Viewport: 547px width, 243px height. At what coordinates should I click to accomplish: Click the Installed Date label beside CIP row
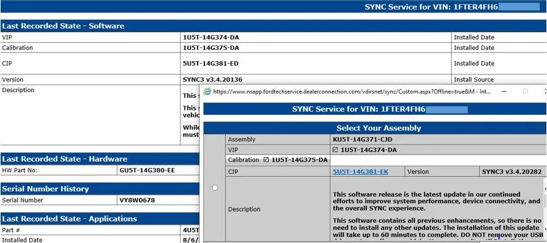[474, 64]
